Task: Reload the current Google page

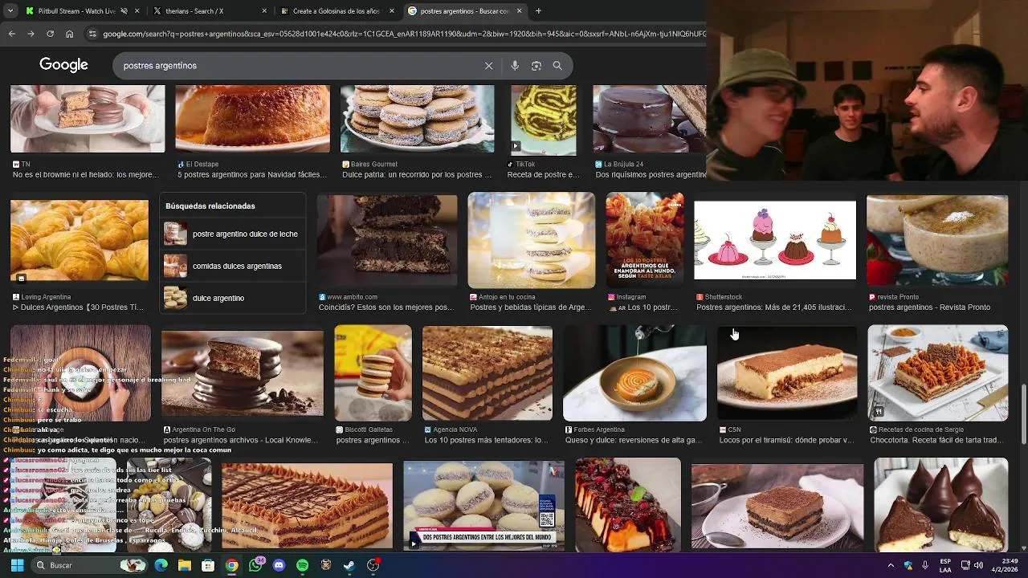Action: (x=50, y=34)
